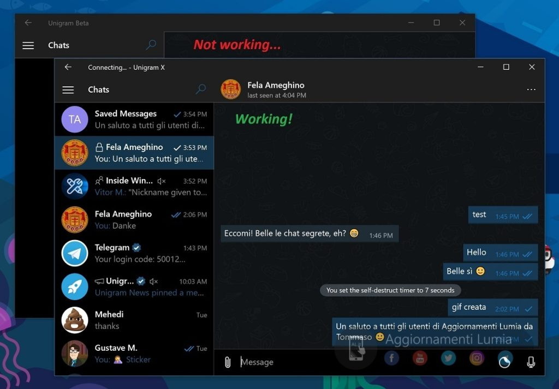
Task: Click the paperclip attach icon
Action: click(x=228, y=362)
